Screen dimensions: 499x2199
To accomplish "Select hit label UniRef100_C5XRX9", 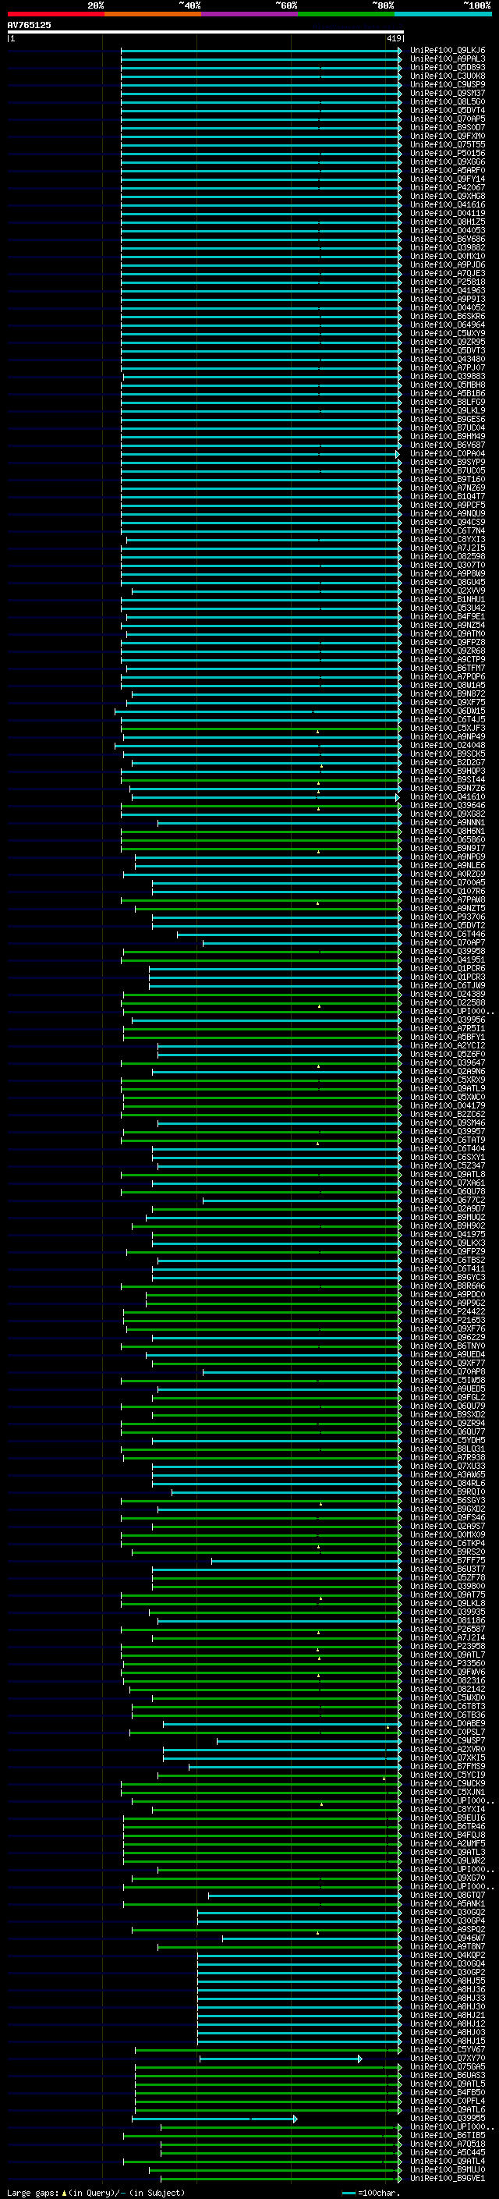I will point(447,1080).
